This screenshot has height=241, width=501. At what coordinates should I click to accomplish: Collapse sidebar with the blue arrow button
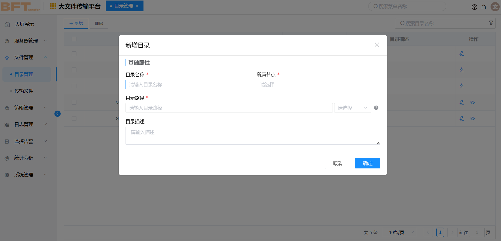57,114
